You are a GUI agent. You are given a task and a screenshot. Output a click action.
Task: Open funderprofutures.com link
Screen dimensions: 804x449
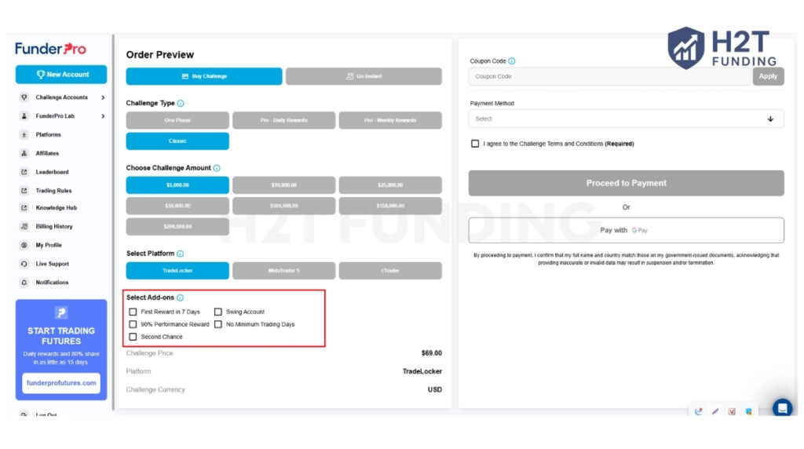(x=61, y=383)
